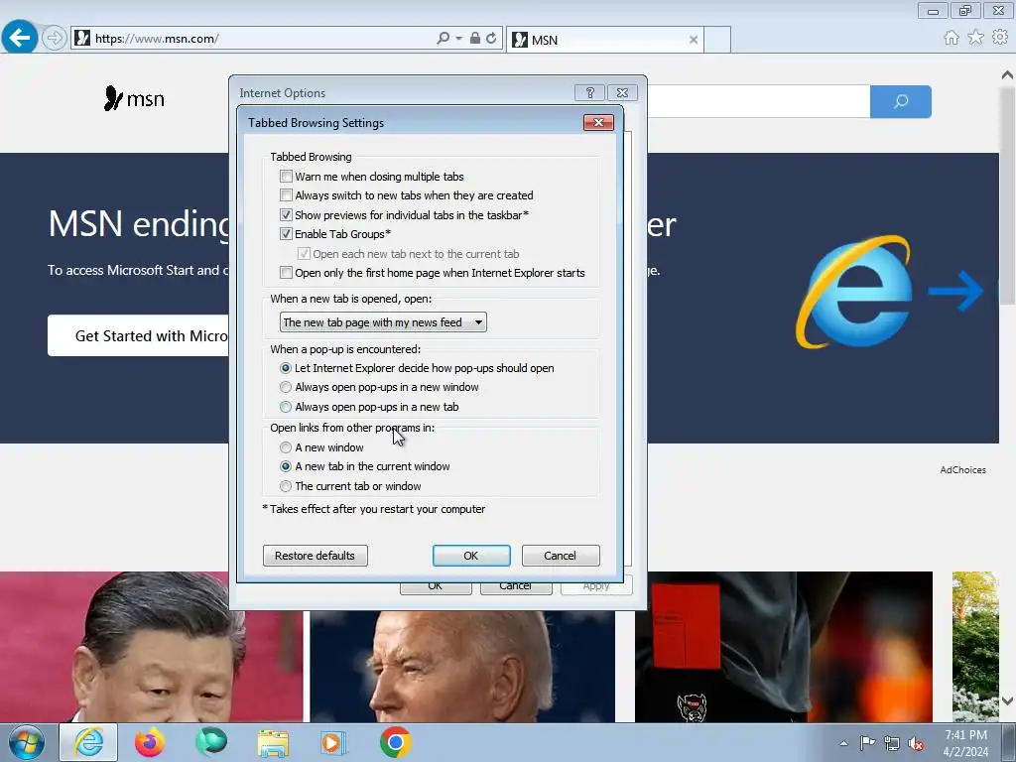Screen dimensions: 1016x762
Task: Close the Internet Options dialog
Action: click(x=622, y=92)
